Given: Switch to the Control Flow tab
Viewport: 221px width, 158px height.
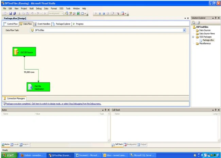Looking at the screenshot, I should 11,24.
